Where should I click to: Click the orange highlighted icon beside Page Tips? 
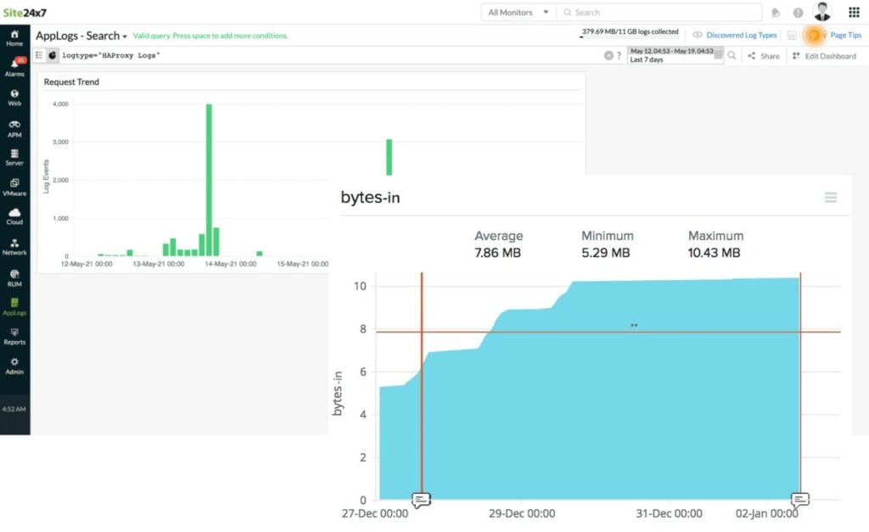(x=814, y=35)
